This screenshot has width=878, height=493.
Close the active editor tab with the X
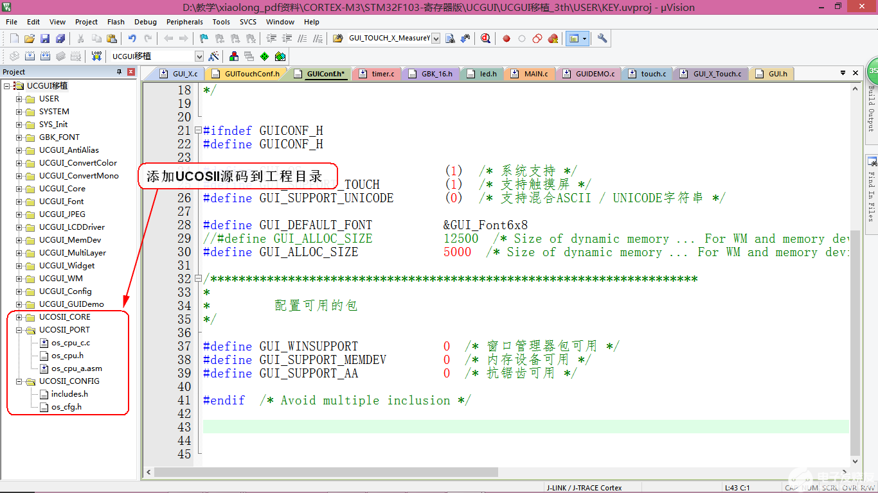point(856,73)
